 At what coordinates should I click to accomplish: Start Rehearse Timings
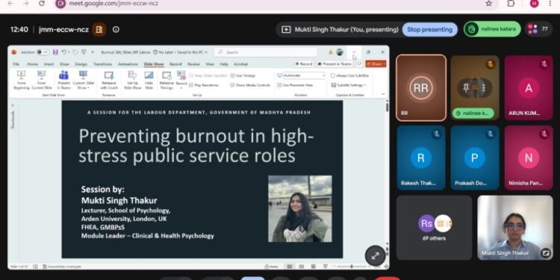(167, 80)
